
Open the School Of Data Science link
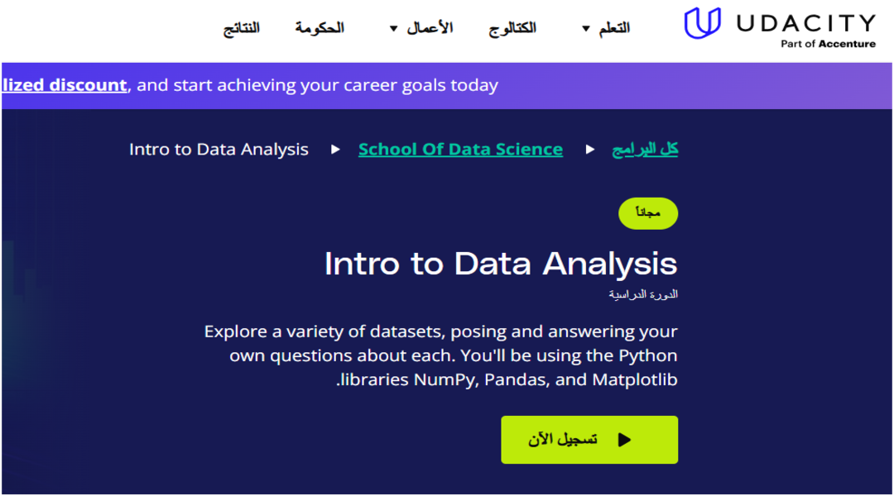(460, 149)
